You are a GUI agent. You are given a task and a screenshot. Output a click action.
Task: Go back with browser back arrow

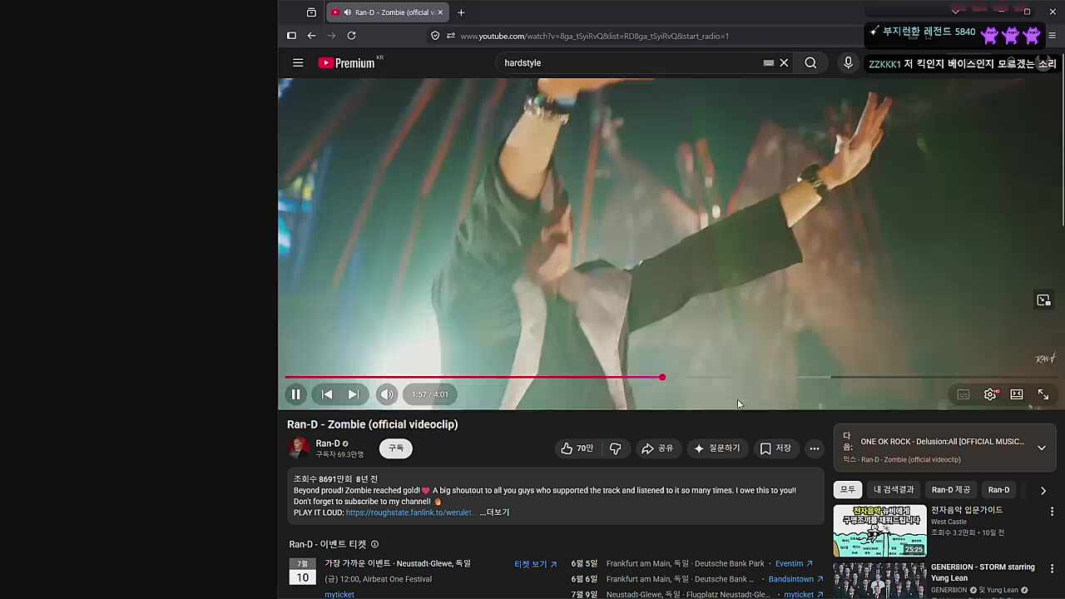[311, 36]
